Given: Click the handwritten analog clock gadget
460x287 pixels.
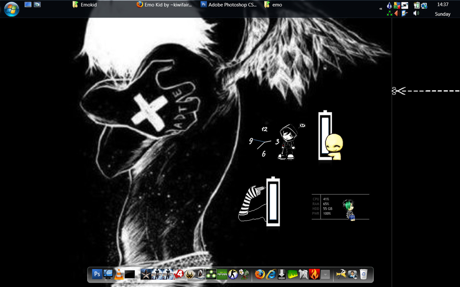Looking at the screenshot, I should tap(264, 142).
